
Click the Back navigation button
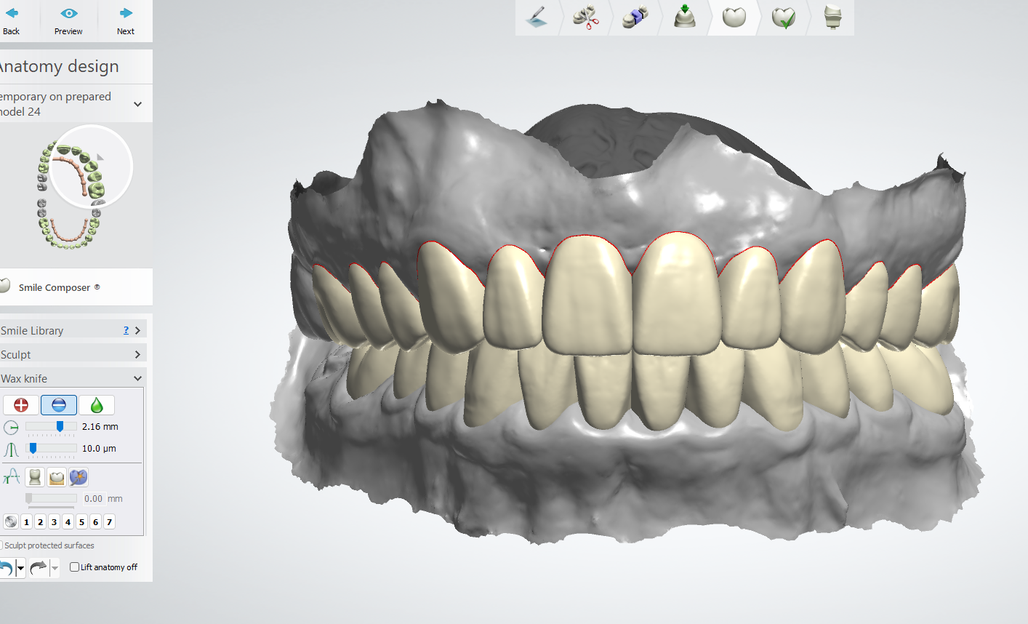(x=11, y=20)
